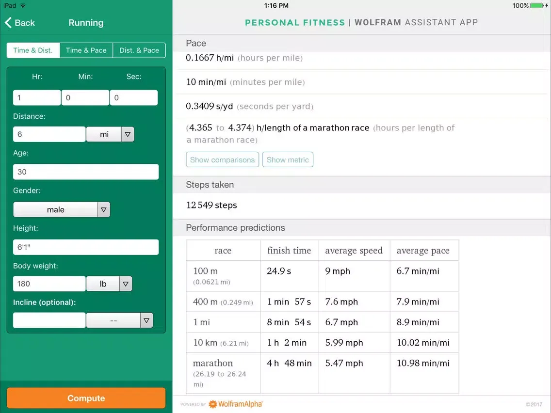The height and width of the screenshot is (413, 551).
Task: Click the WolframAlpha logo at bottom
Action: (x=235, y=404)
